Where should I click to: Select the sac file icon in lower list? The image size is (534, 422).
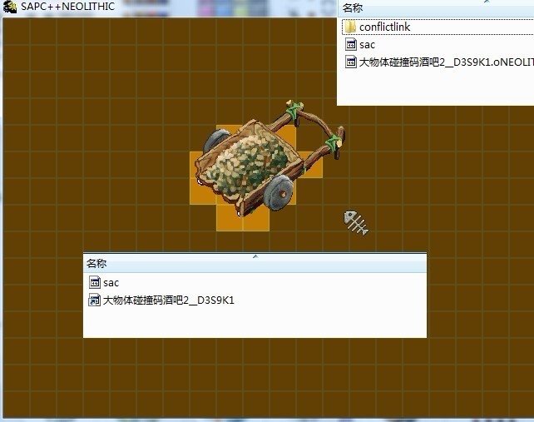[x=94, y=283]
